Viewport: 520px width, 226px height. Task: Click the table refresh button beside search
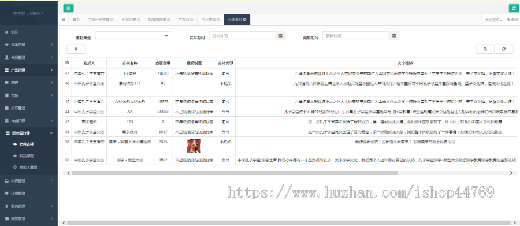coord(504,49)
